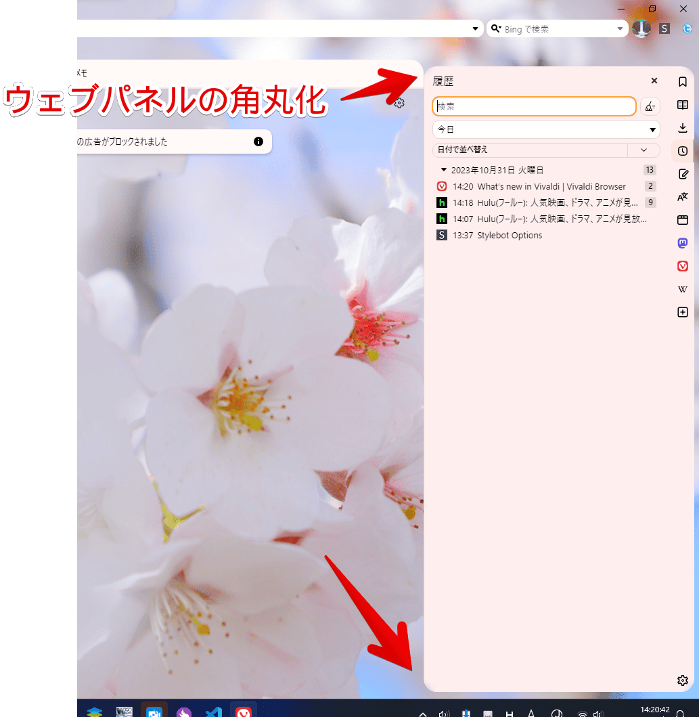Open the sort options chevron
The height and width of the screenshot is (717, 699).
[x=644, y=150]
